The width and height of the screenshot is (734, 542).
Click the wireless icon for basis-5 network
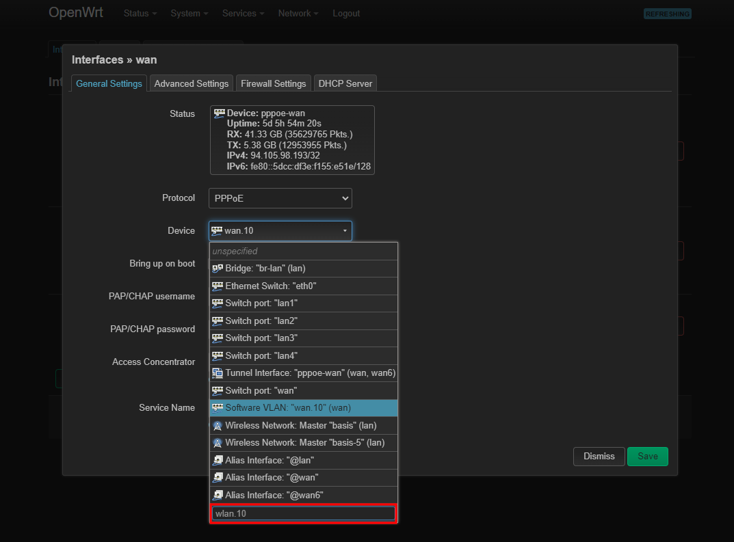pyautogui.click(x=218, y=443)
